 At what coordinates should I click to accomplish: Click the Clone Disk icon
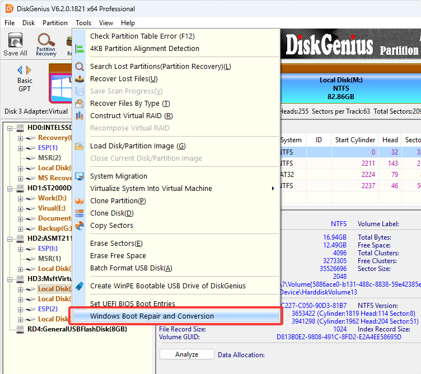[x=79, y=213]
